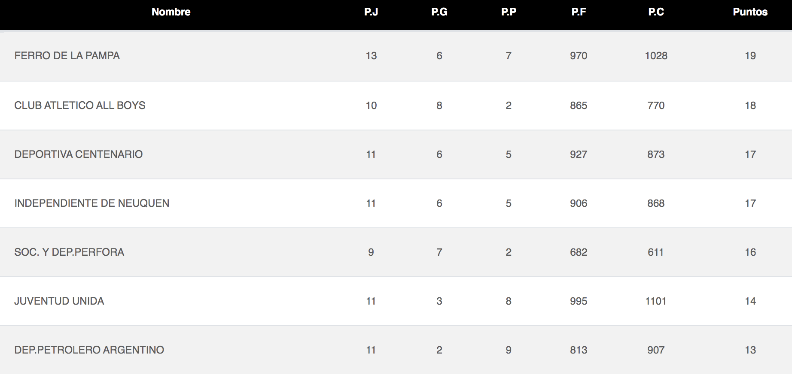The image size is (792, 381).
Task: Click the P.F column header
Action: (579, 12)
